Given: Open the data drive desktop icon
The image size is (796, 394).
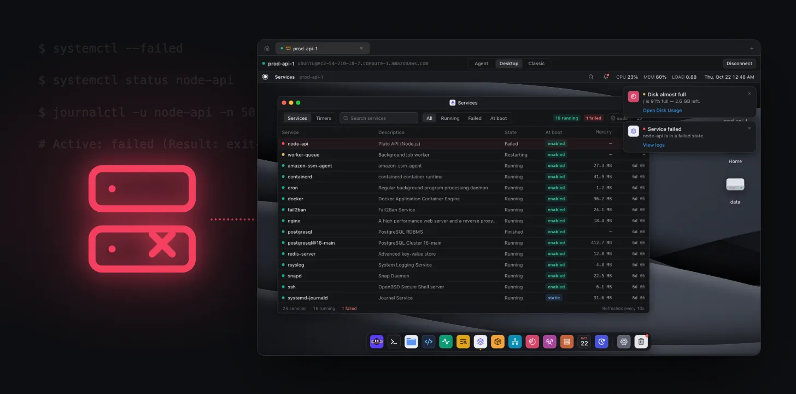Looking at the screenshot, I should tap(735, 185).
